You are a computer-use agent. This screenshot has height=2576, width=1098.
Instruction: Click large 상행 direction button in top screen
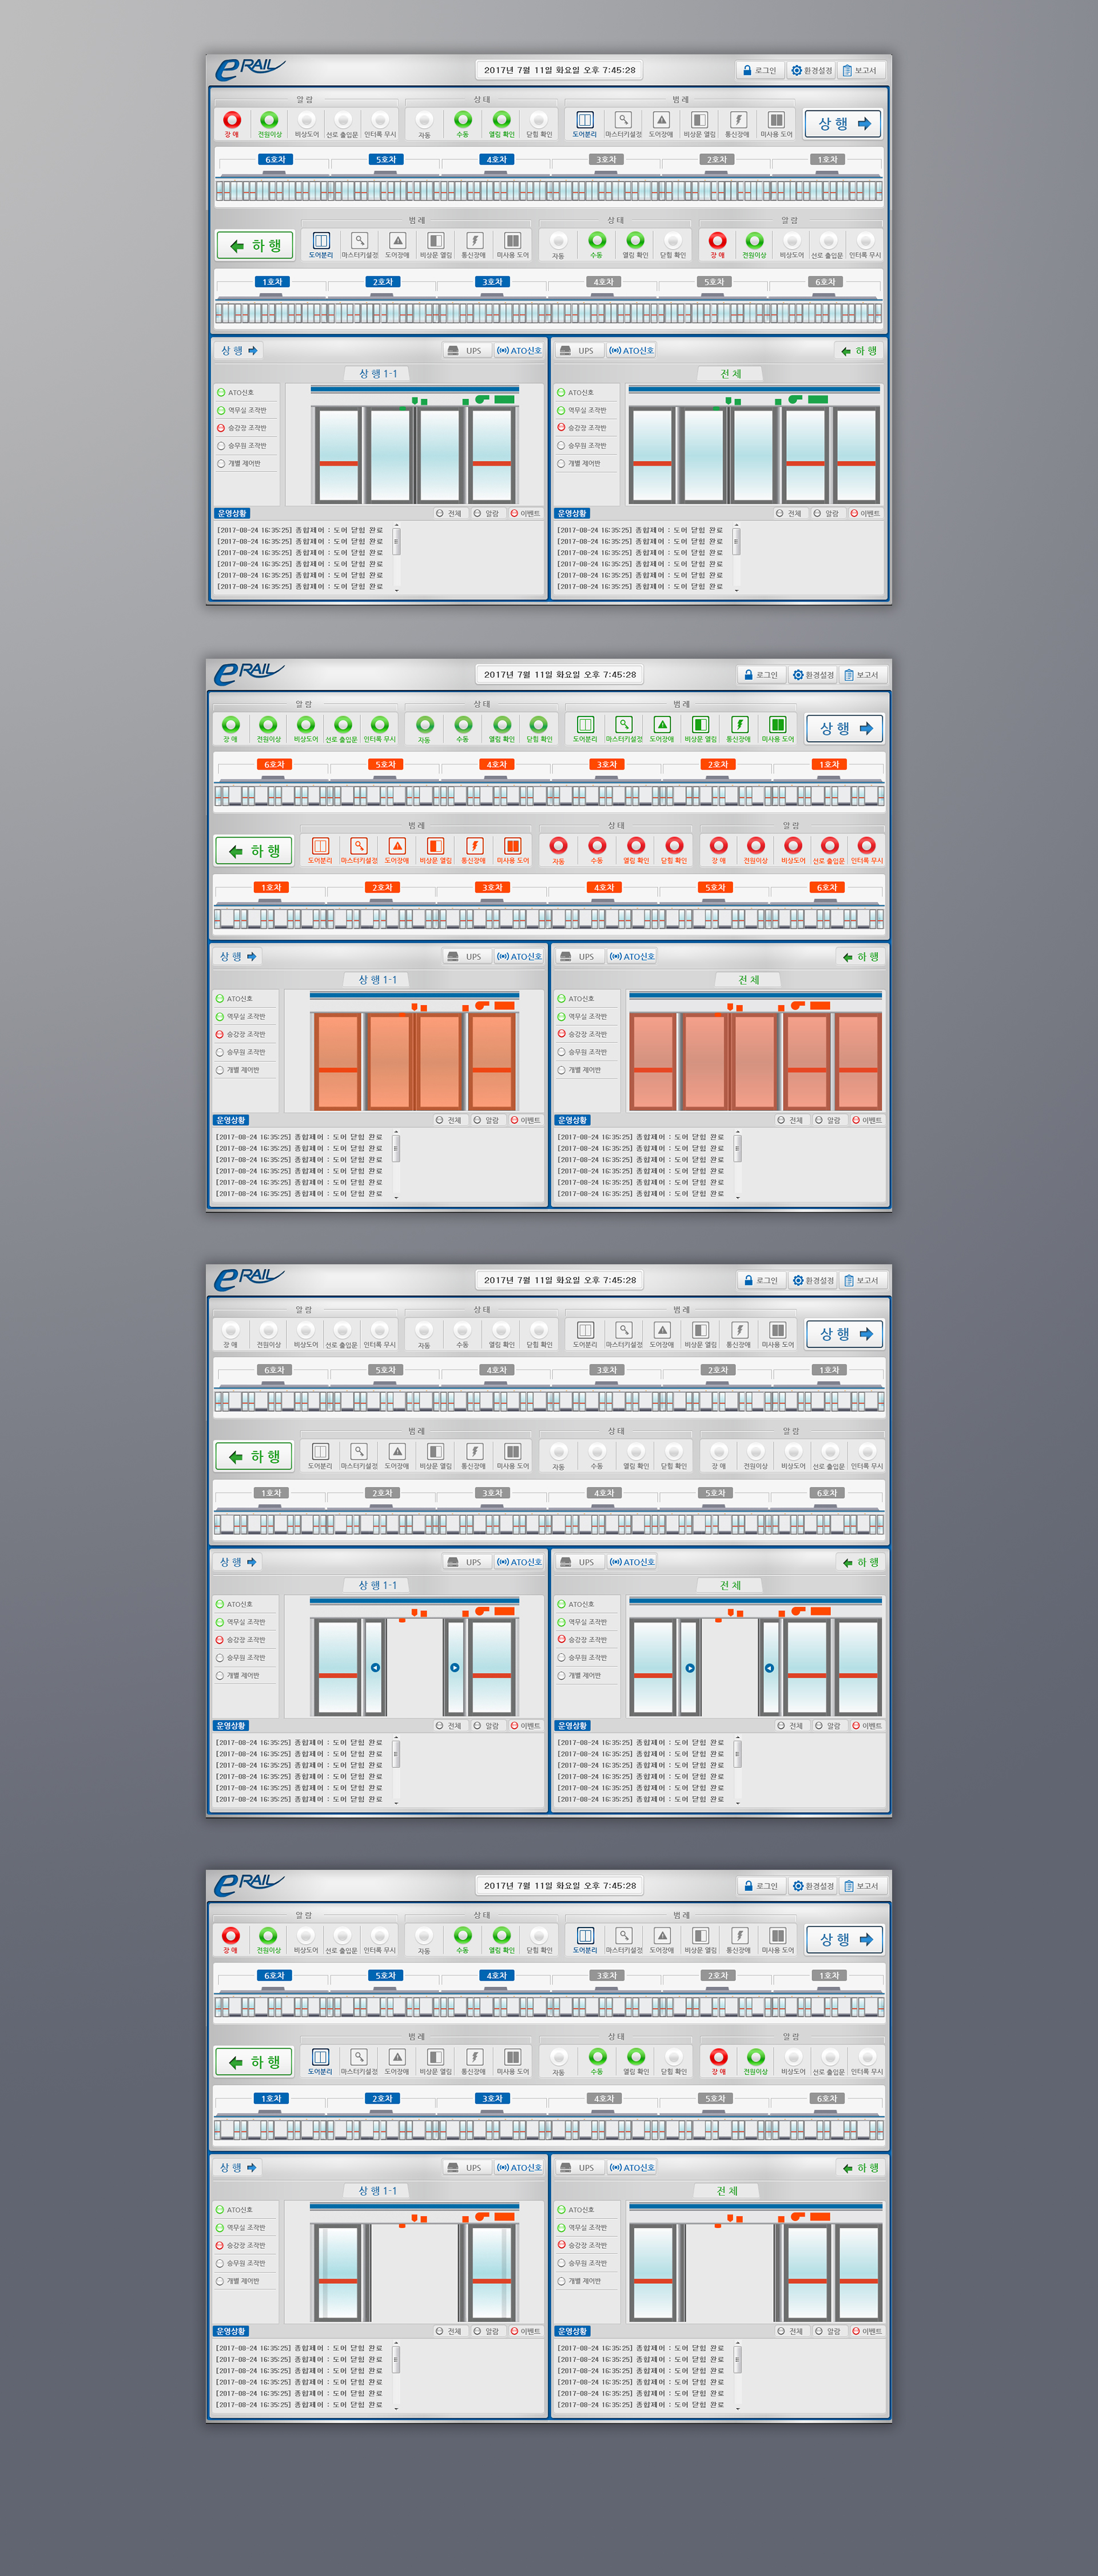click(843, 124)
